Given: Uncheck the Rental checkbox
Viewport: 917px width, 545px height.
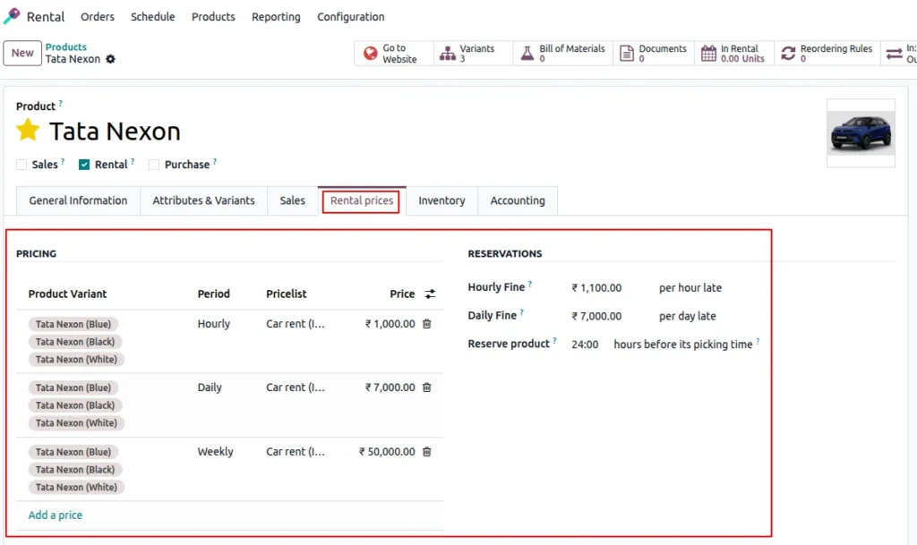Looking at the screenshot, I should click(84, 165).
